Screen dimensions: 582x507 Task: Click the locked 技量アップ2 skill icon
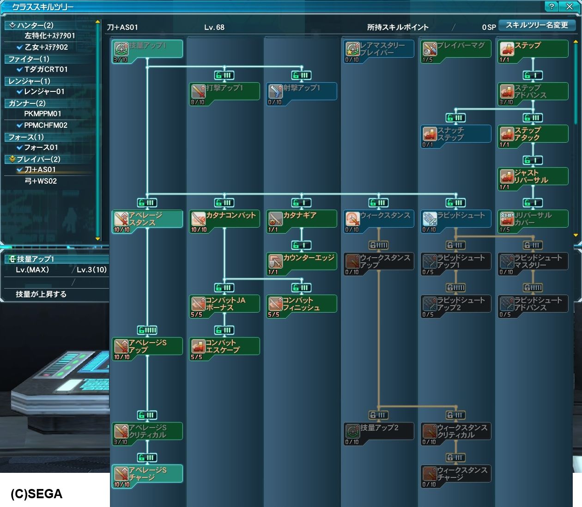(x=352, y=431)
